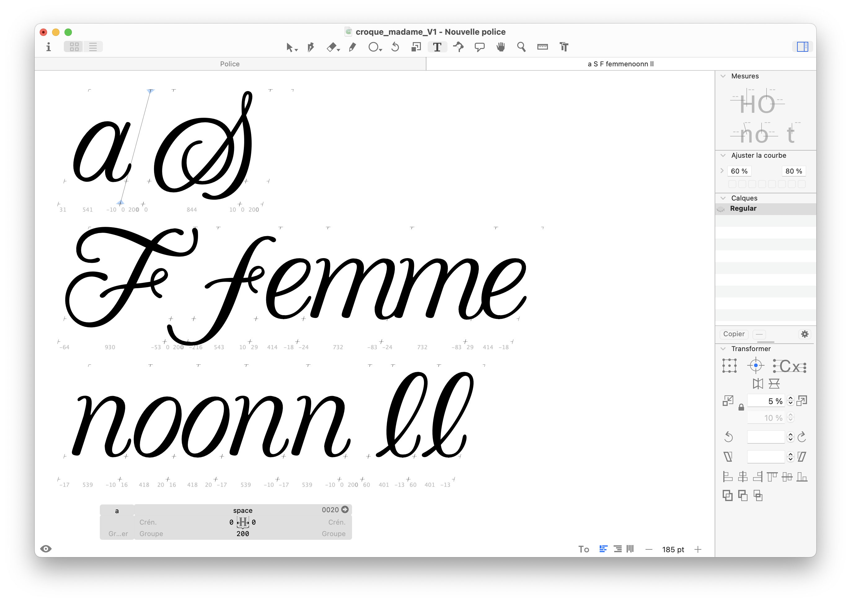The width and height of the screenshot is (851, 603).
Task: Select the Measurement ruler tool
Action: click(x=542, y=47)
